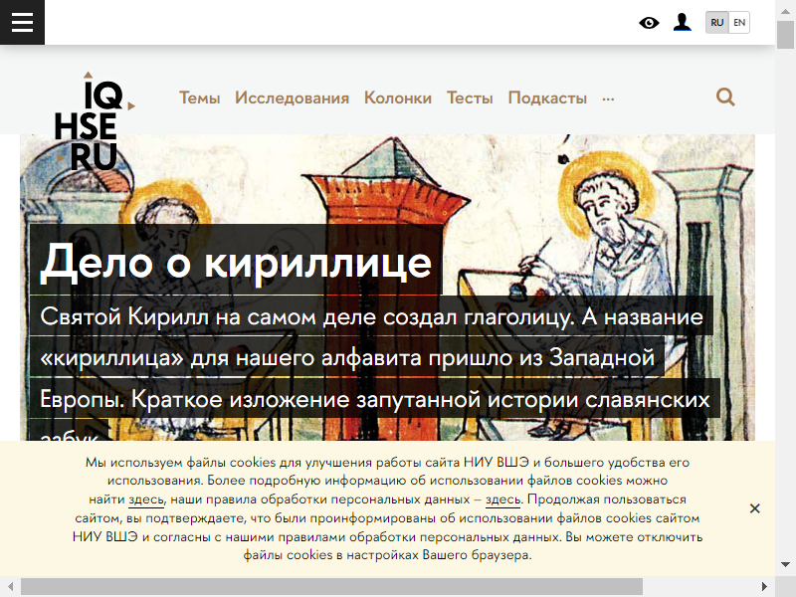
Task: Switch language to EN
Action: tap(739, 22)
